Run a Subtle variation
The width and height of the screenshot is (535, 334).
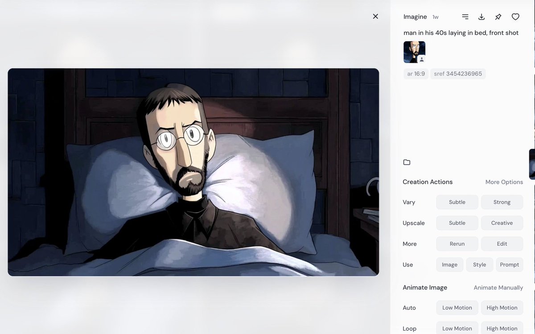[457, 202]
